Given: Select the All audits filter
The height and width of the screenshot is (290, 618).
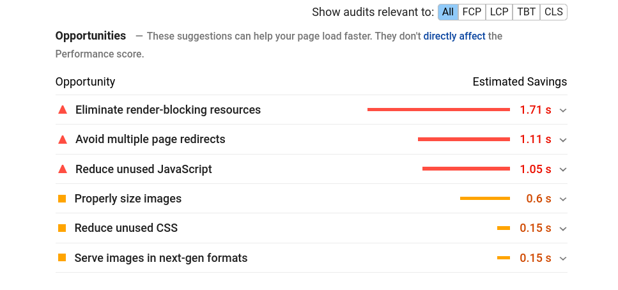Looking at the screenshot, I should coord(448,12).
